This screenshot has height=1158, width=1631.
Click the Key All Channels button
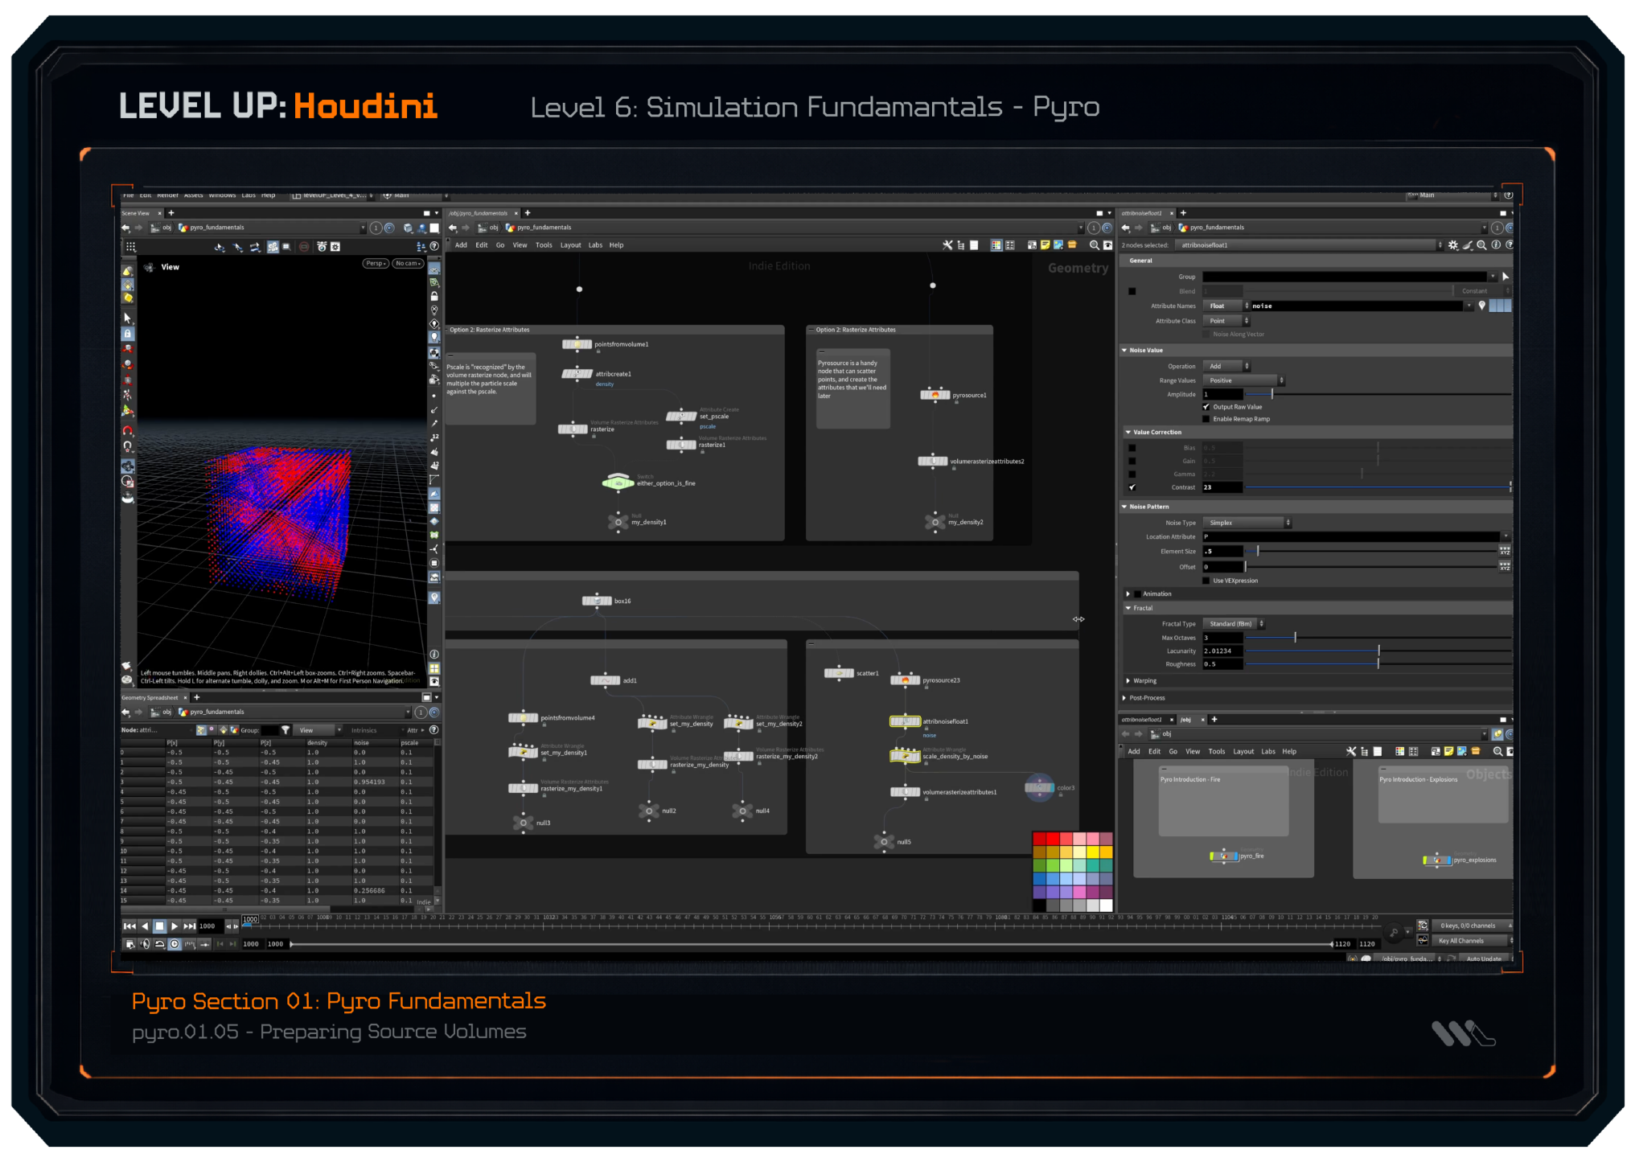1461,940
